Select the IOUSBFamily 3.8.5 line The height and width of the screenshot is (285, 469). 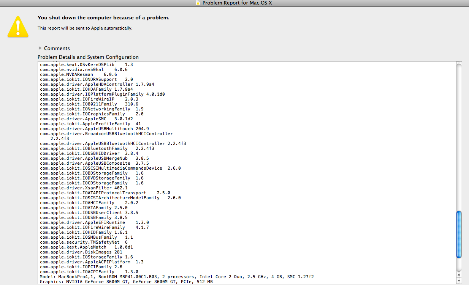84,217
